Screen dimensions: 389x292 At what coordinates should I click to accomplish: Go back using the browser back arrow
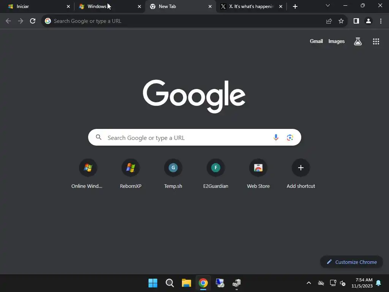coord(8,21)
